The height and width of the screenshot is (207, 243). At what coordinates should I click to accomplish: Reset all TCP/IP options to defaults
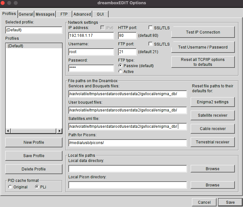(x=203, y=62)
